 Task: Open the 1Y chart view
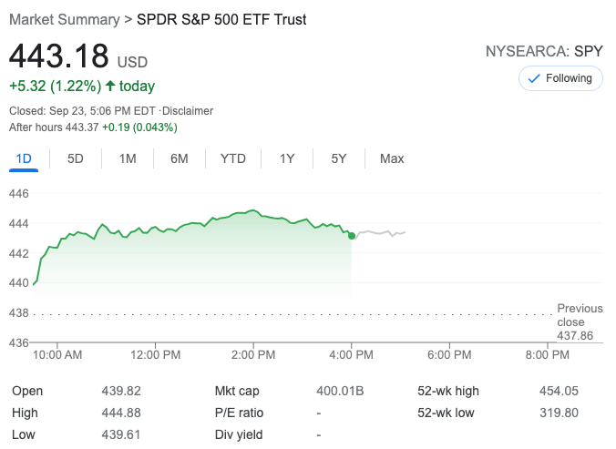click(287, 158)
